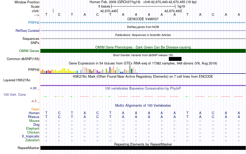Viewport: 246px width, 154px height.
Task: Click the black dbSNP variant block
Action: coord(175,59)
